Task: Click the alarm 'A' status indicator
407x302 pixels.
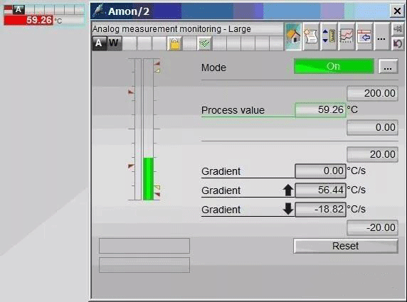Action: pyautogui.click(x=99, y=43)
